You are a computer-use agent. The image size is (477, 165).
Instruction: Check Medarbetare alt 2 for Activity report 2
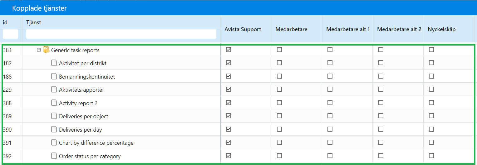(381, 103)
